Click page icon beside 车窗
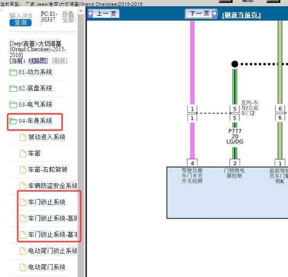288x277 pixels. [23, 154]
